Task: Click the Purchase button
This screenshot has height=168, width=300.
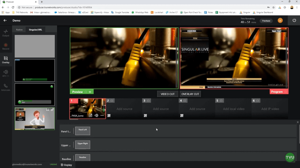Action: coord(266,21)
